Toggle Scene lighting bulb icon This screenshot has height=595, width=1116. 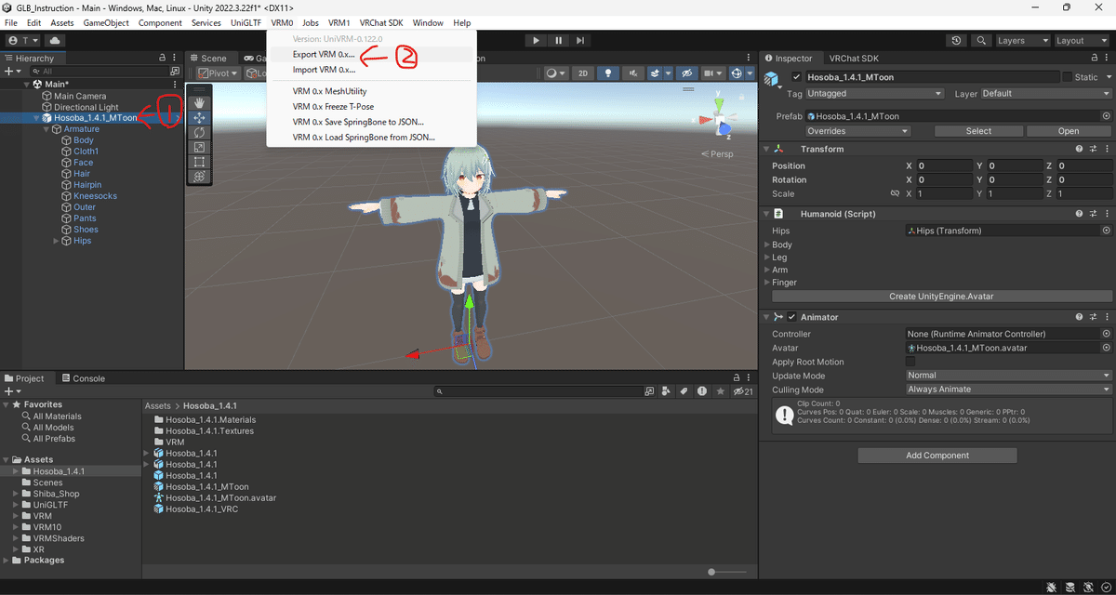607,73
